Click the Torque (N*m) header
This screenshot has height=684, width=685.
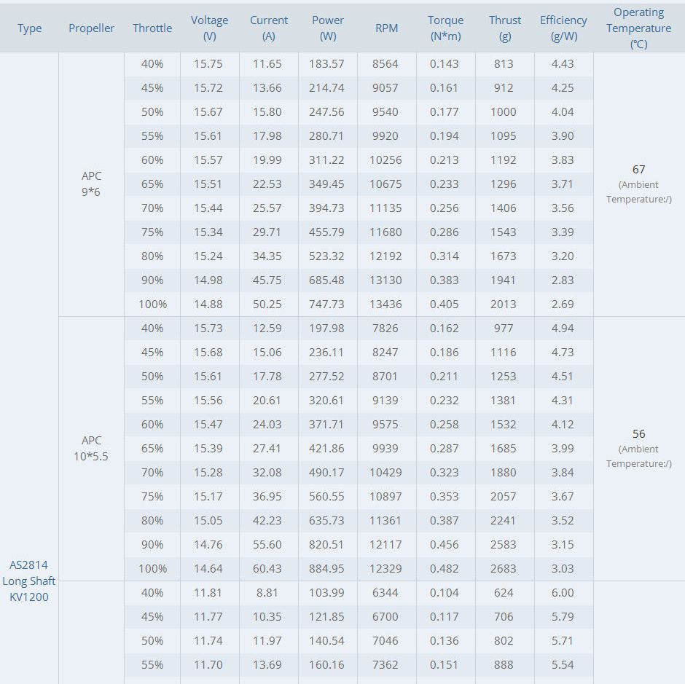pyautogui.click(x=445, y=28)
